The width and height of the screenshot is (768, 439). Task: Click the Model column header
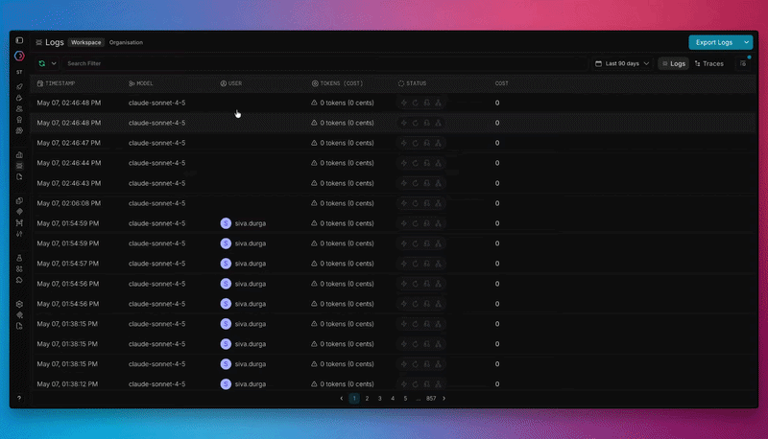point(141,83)
